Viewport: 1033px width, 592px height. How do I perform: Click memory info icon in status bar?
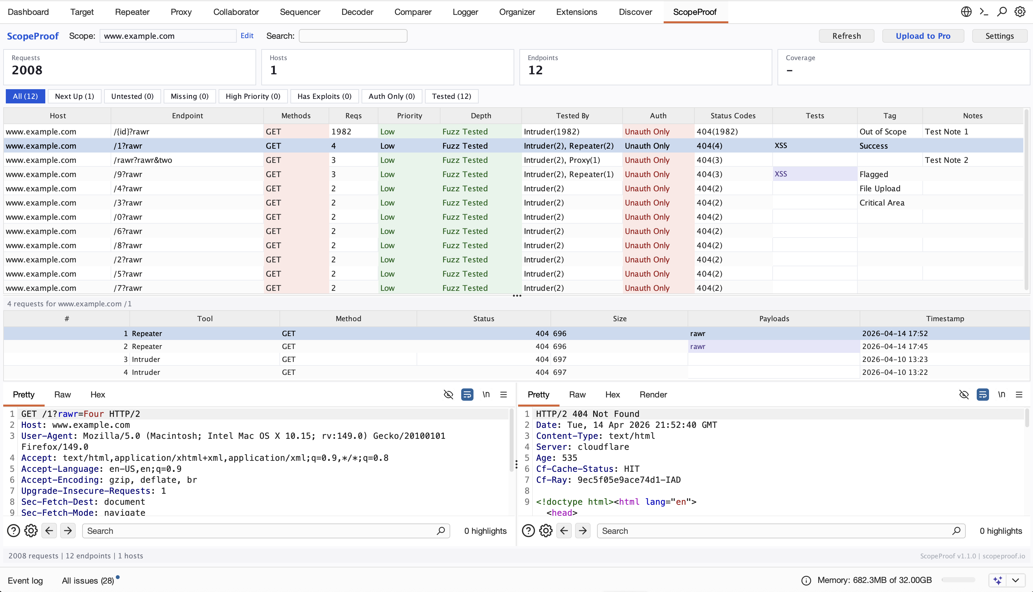(806, 581)
